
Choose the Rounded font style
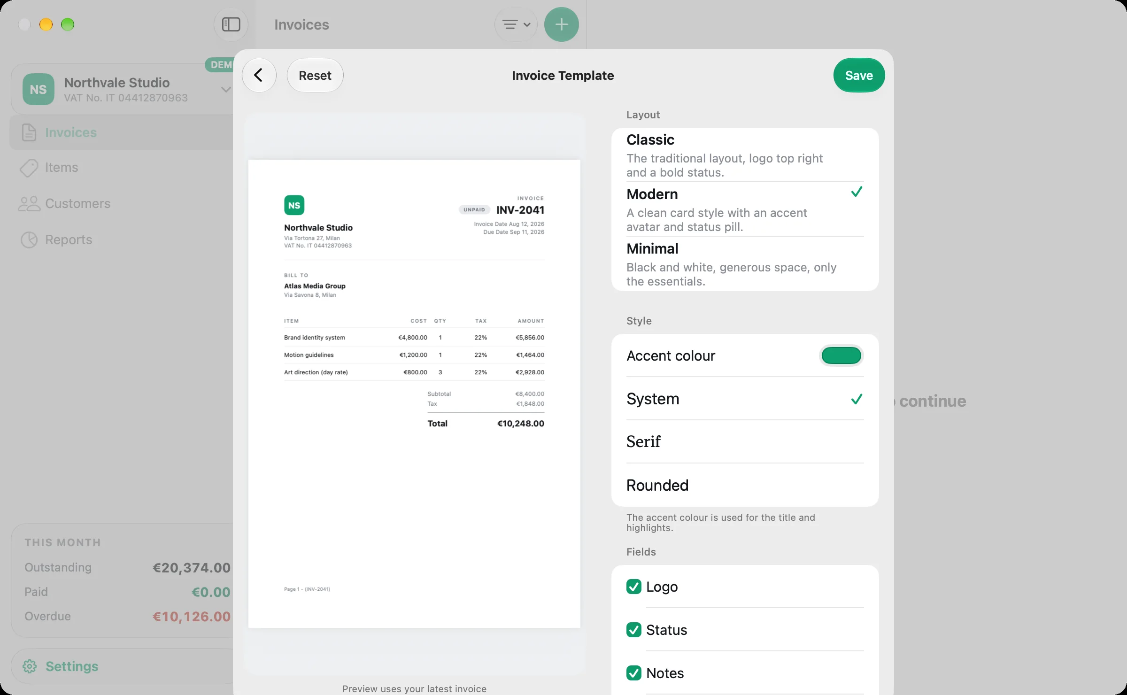[x=745, y=485]
